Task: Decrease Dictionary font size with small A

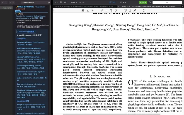Action: tap(10, 3)
